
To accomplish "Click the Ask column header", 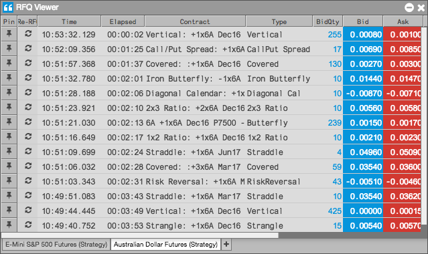I will click(403, 21).
